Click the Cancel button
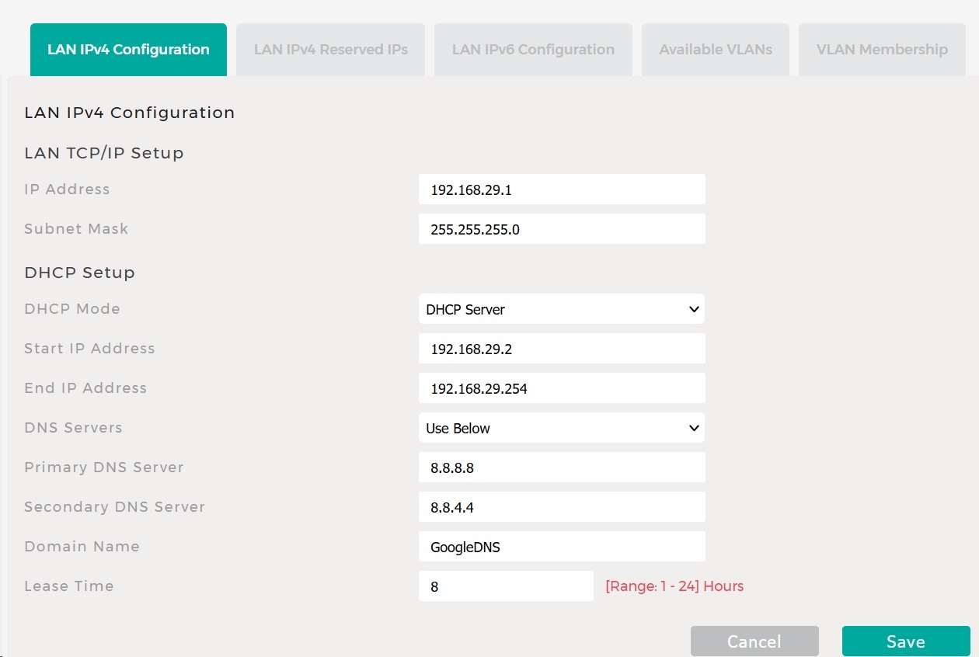979x657 pixels. [754, 641]
